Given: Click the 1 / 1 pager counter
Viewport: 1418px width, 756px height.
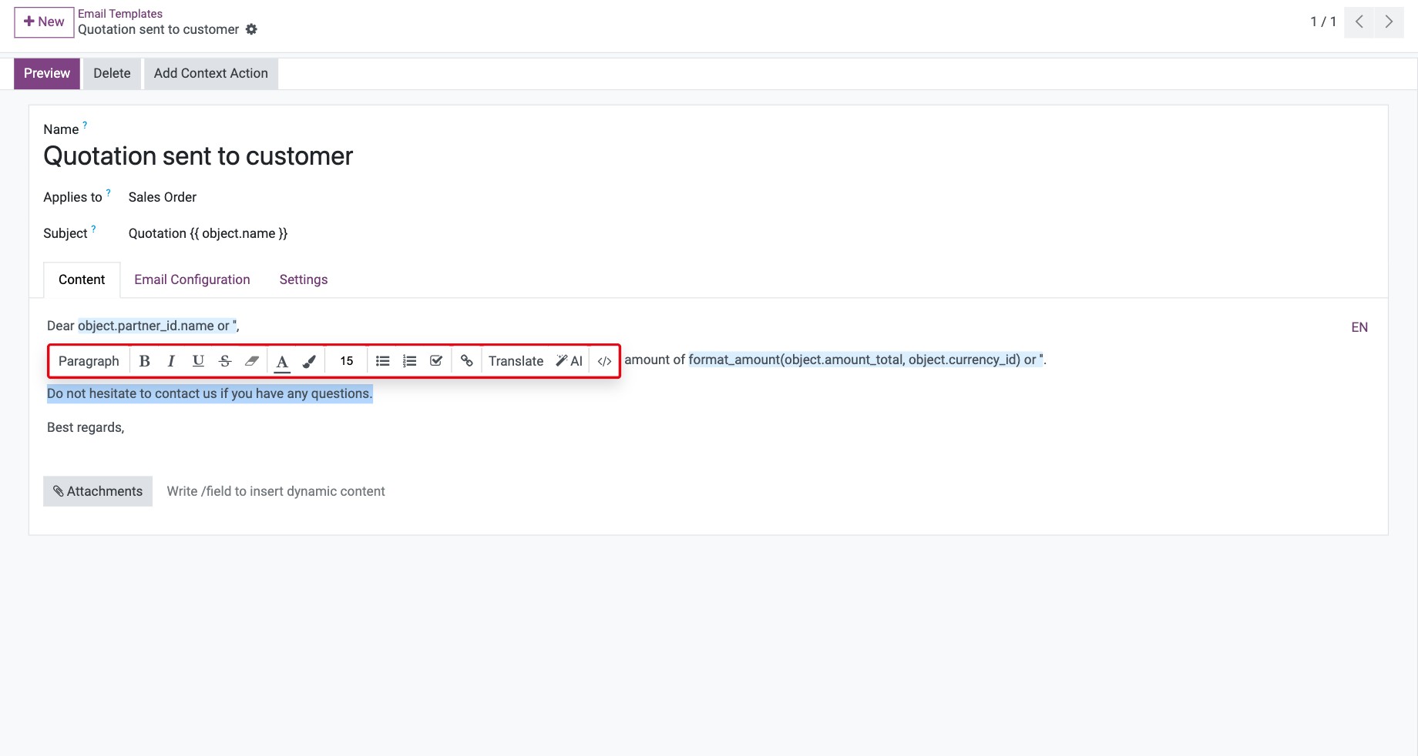Looking at the screenshot, I should point(1323,22).
